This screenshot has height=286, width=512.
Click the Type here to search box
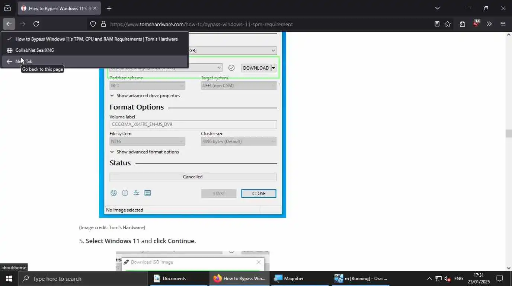83,279
